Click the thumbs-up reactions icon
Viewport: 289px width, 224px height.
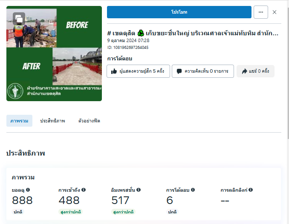pos(114,71)
